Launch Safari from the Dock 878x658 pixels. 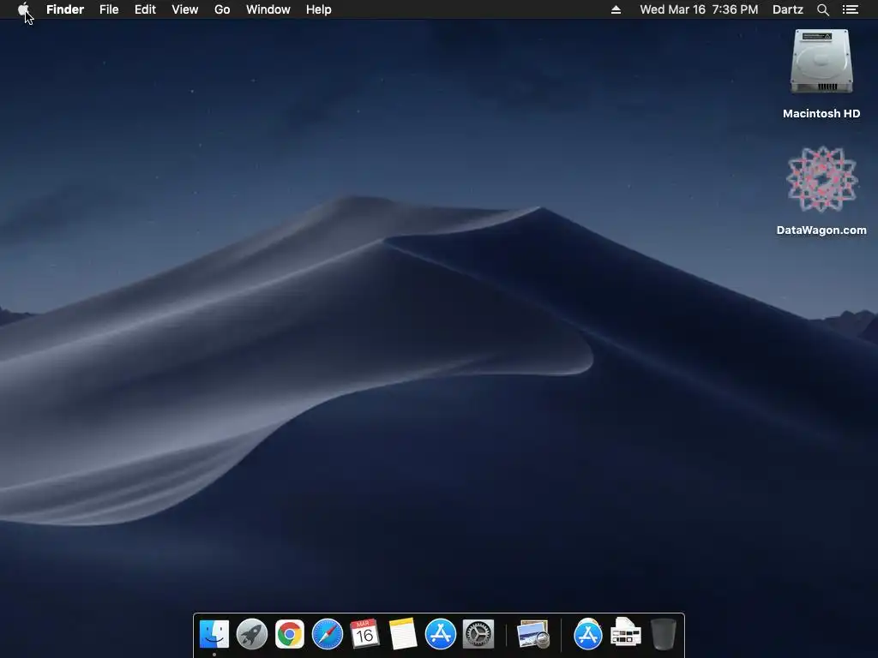tap(327, 635)
